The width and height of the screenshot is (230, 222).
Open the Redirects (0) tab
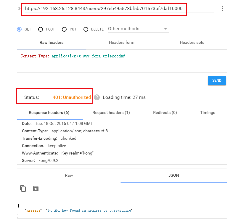(x=165, y=112)
